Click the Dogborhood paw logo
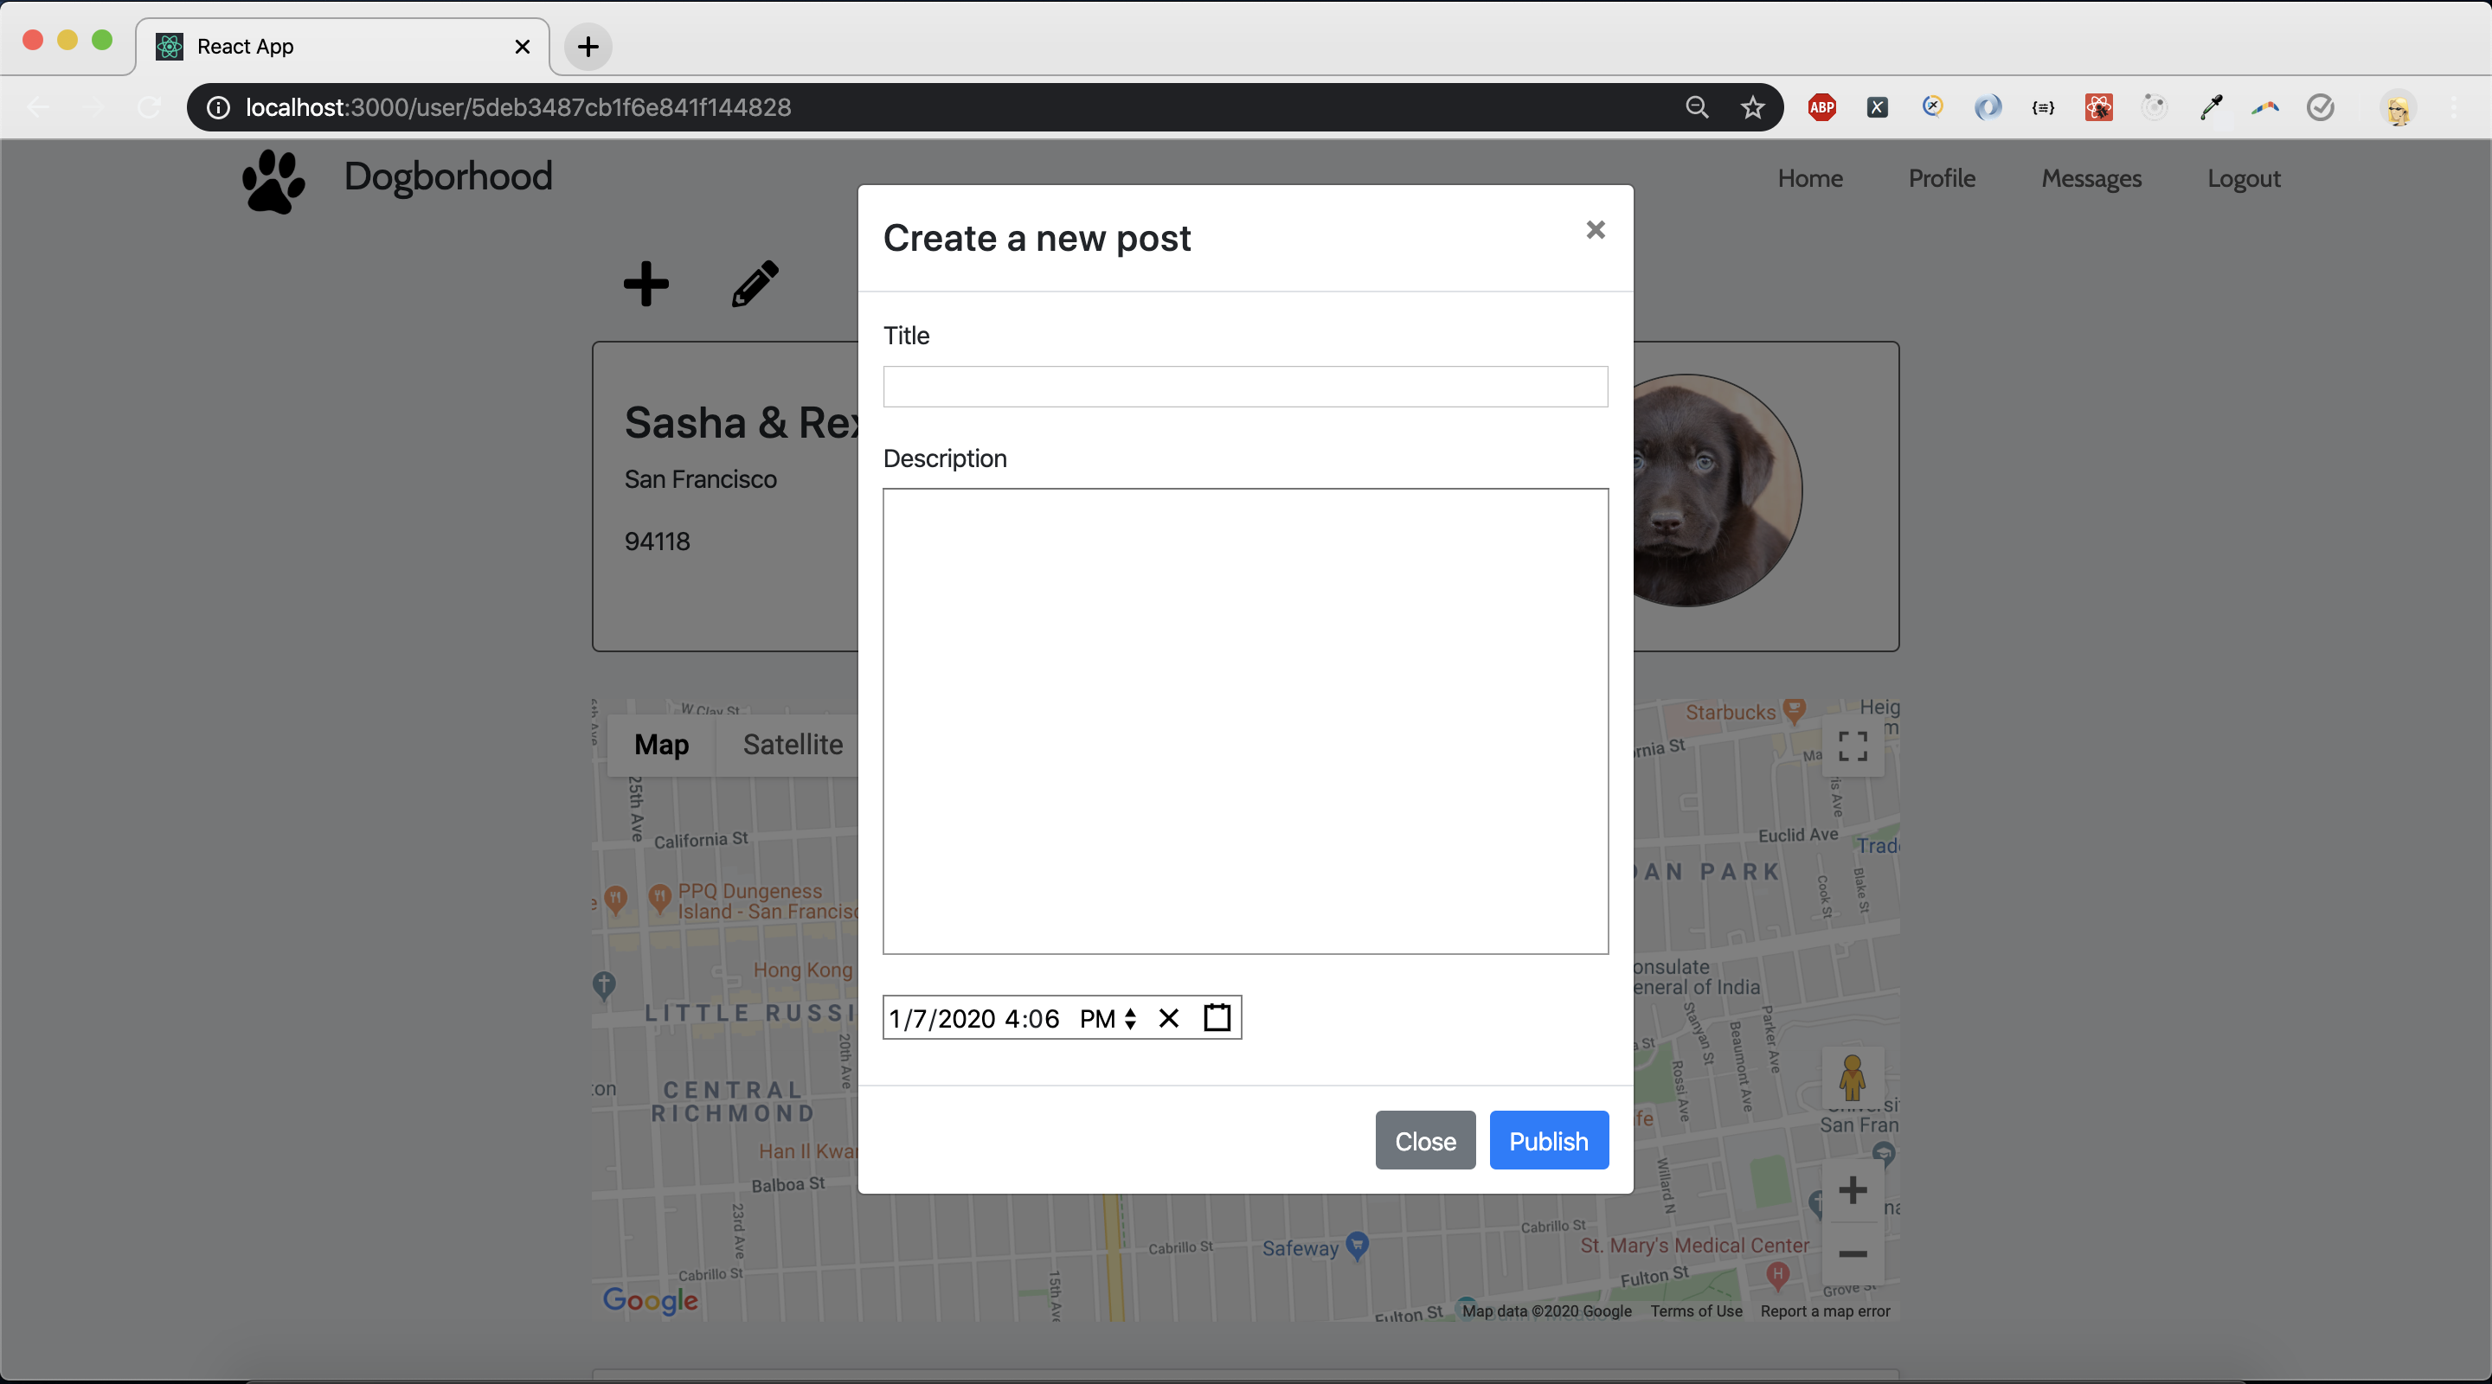The width and height of the screenshot is (2492, 1384). click(272, 180)
